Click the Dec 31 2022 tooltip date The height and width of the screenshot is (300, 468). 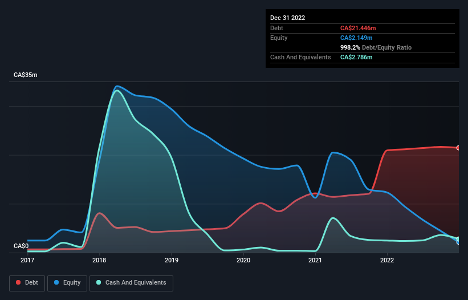[x=288, y=18]
